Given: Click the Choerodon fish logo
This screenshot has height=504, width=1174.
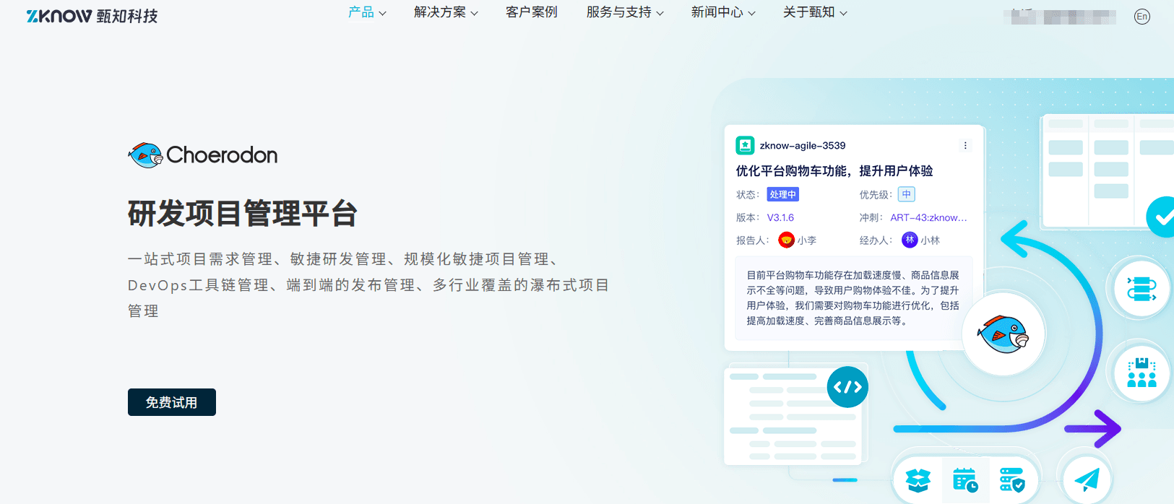Looking at the screenshot, I should (x=146, y=155).
